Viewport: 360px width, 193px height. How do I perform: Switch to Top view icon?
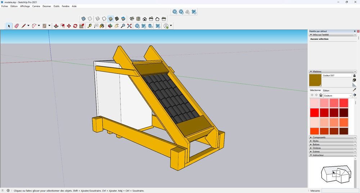click(138, 19)
